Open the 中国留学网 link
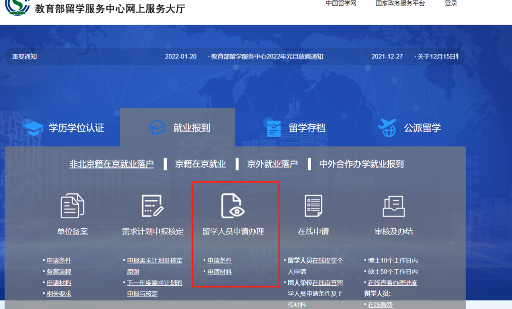Viewport: 512px width, 309px height. pos(341,3)
